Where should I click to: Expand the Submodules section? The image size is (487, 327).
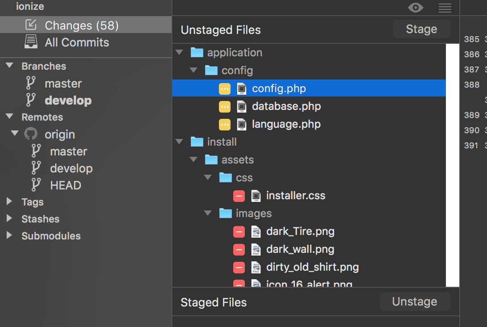[9, 235]
